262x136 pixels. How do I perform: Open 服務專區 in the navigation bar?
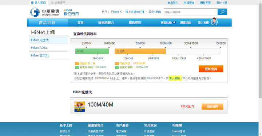point(135,22)
